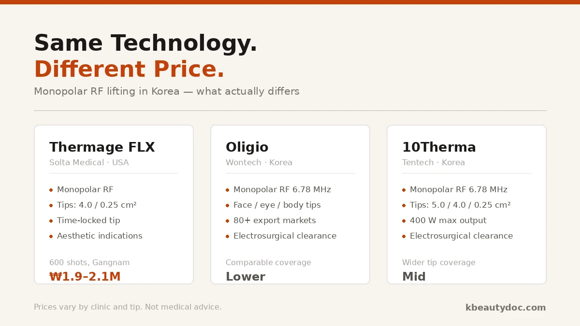Click the bullet beside Face / eye / body tips
580x326 pixels.
pos(227,205)
